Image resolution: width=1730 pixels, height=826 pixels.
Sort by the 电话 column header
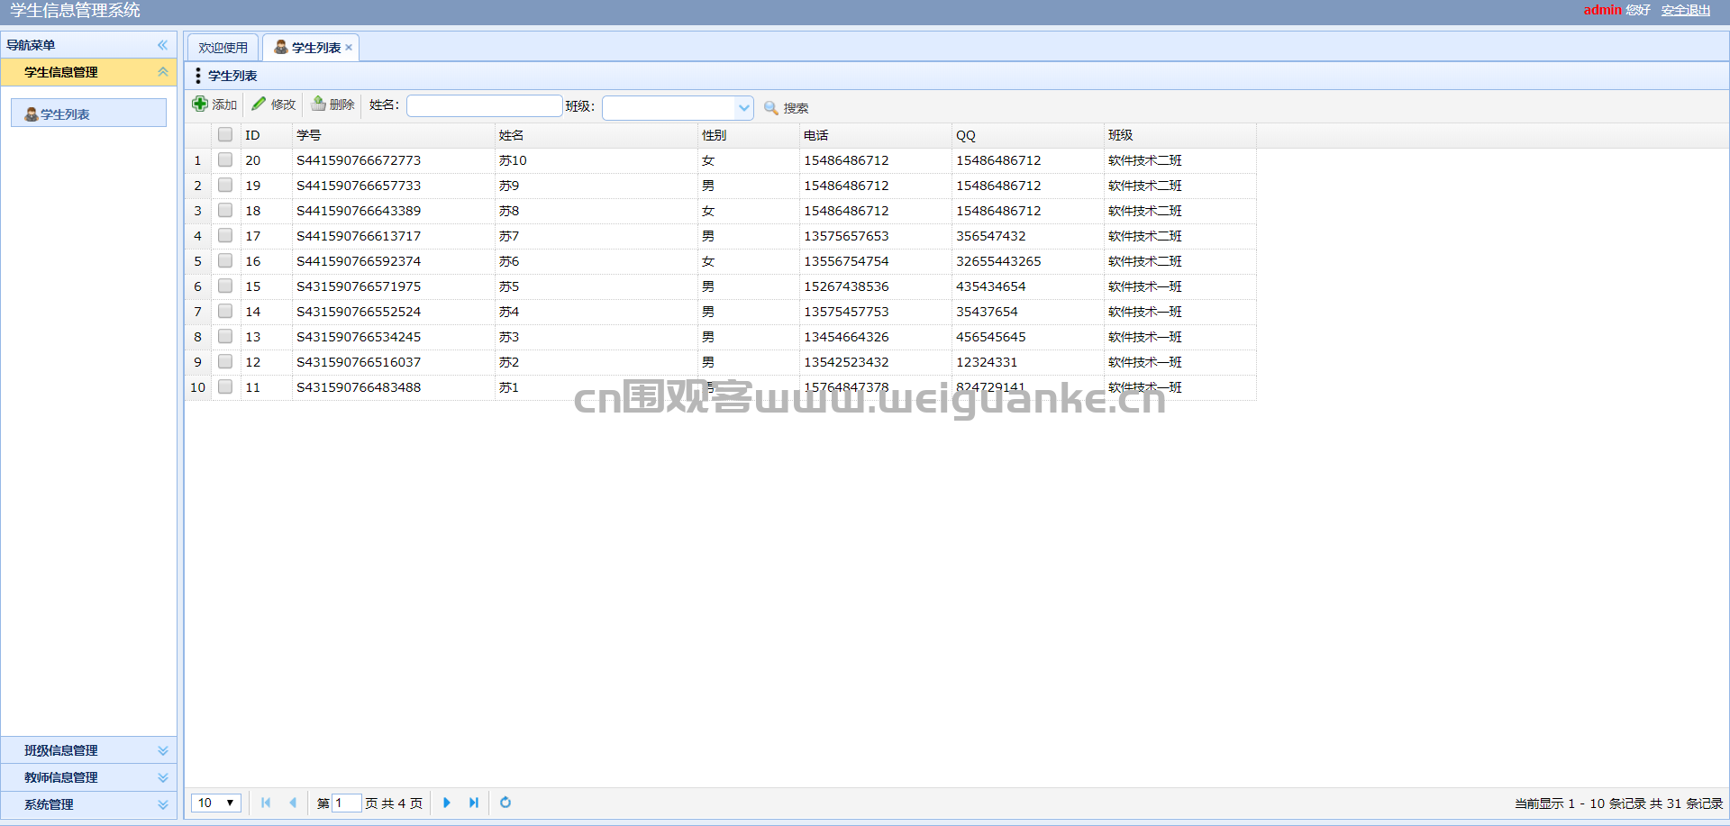[x=875, y=135]
